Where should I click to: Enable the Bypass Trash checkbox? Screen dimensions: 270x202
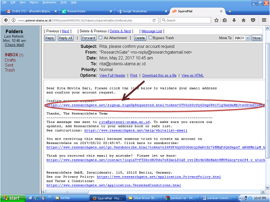point(150,37)
